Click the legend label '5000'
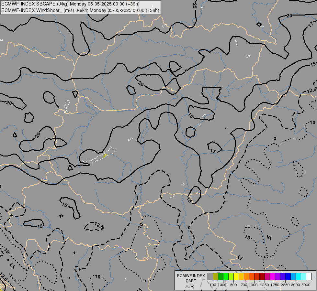This screenshot has height=291, width=317. click(x=306, y=285)
